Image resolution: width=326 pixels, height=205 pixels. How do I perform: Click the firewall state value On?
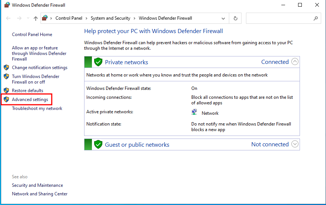[194, 88]
